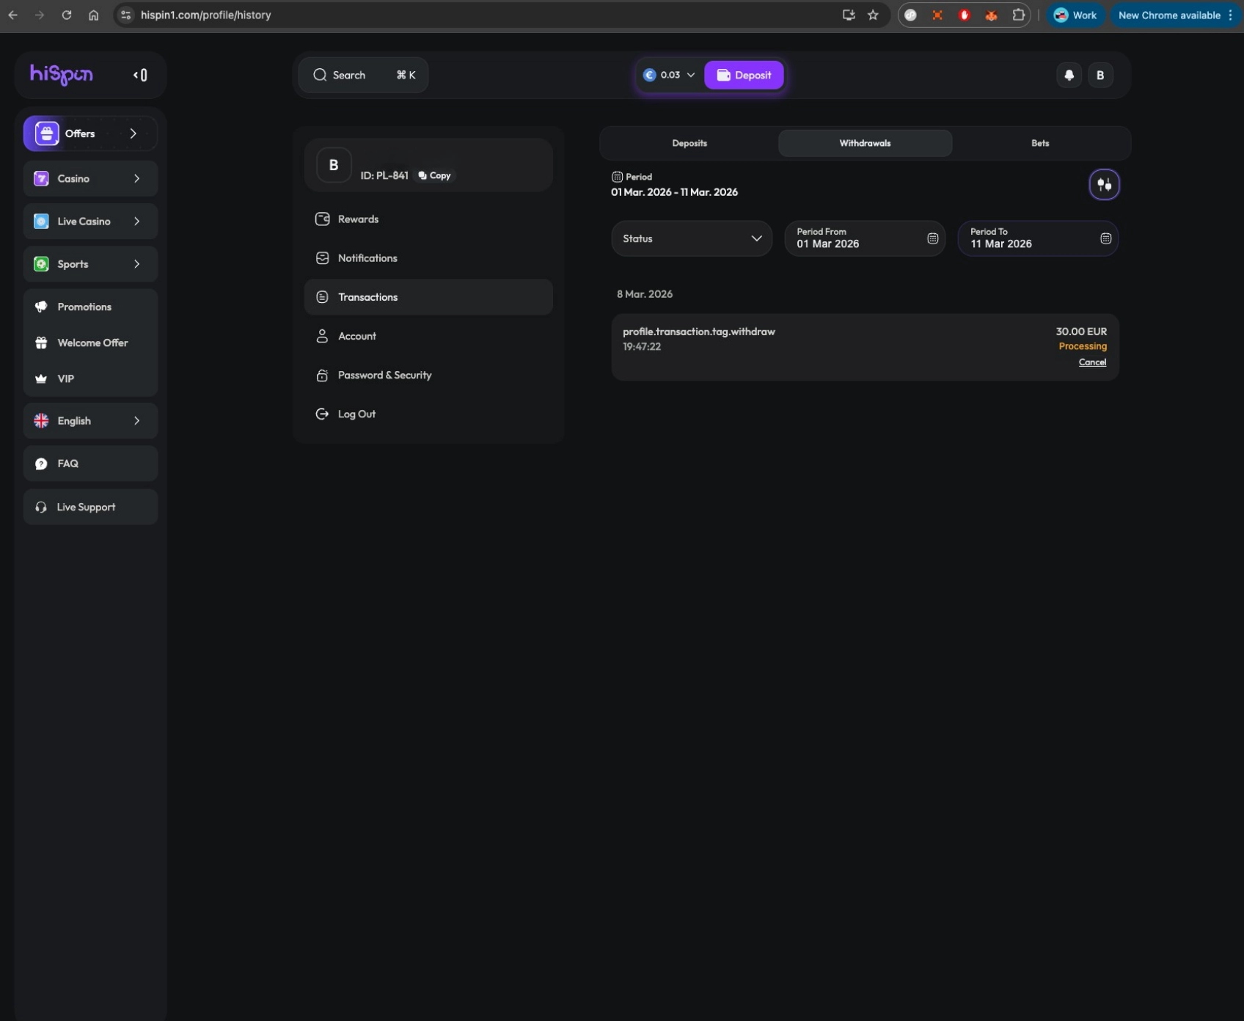Click the hiSpin logo
This screenshot has width=1244, height=1021.
click(x=61, y=74)
